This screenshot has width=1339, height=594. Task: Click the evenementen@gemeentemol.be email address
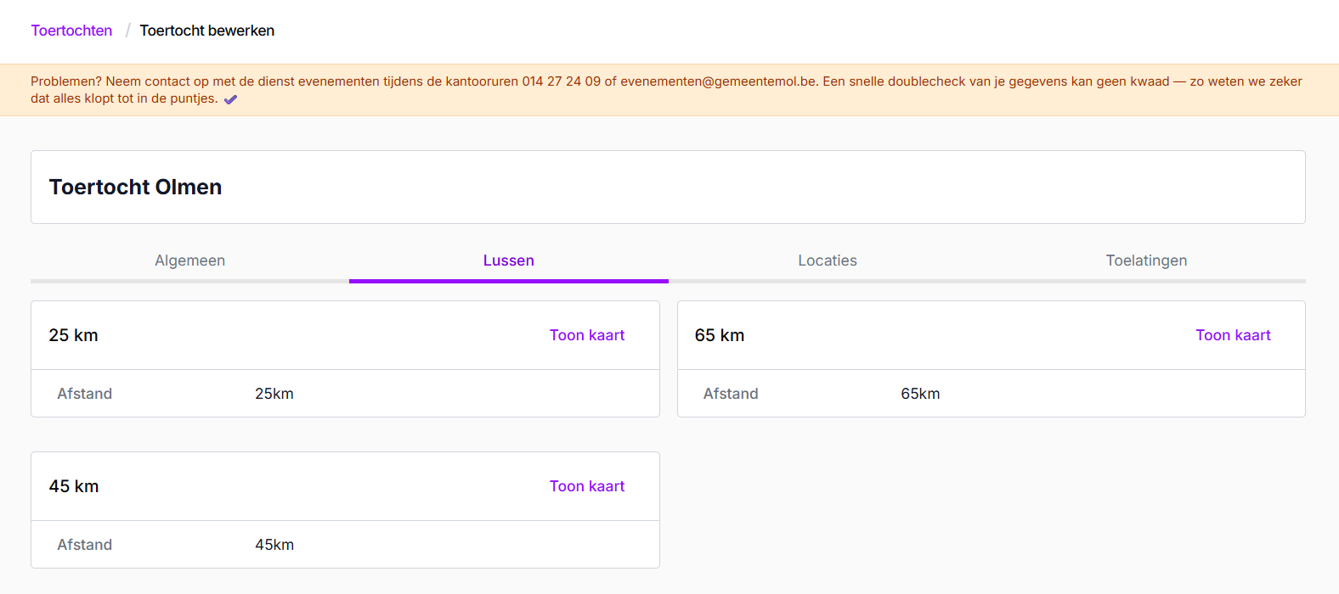click(718, 81)
